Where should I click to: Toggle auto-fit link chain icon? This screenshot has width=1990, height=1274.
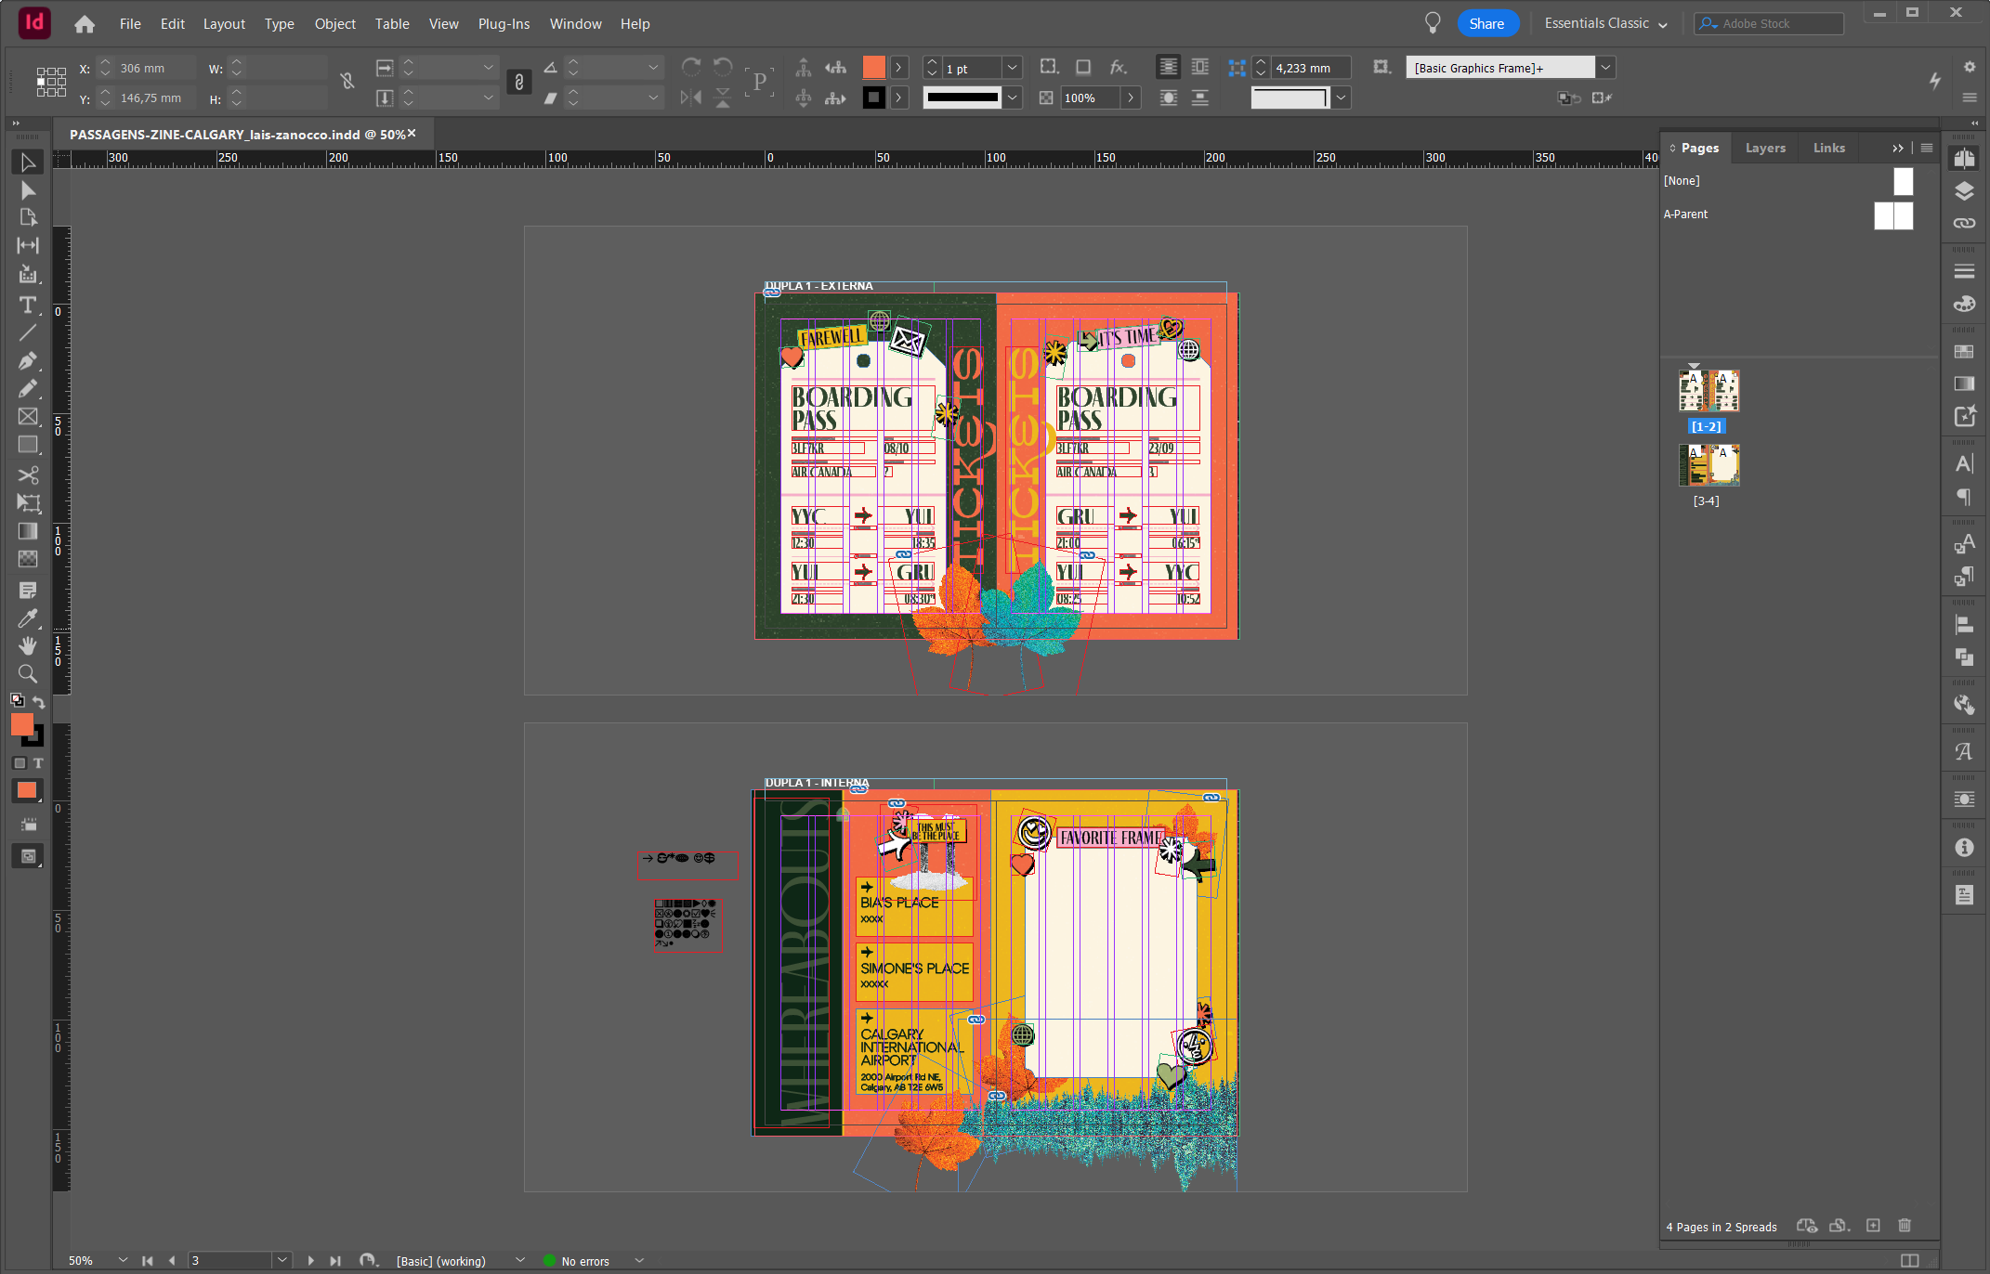pyautogui.click(x=518, y=82)
